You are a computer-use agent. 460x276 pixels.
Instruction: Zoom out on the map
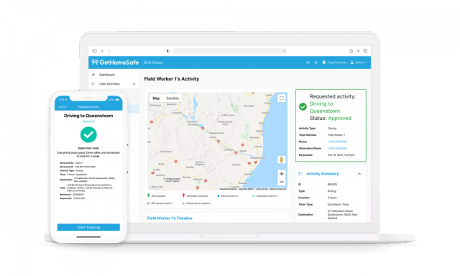pos(281,182)
